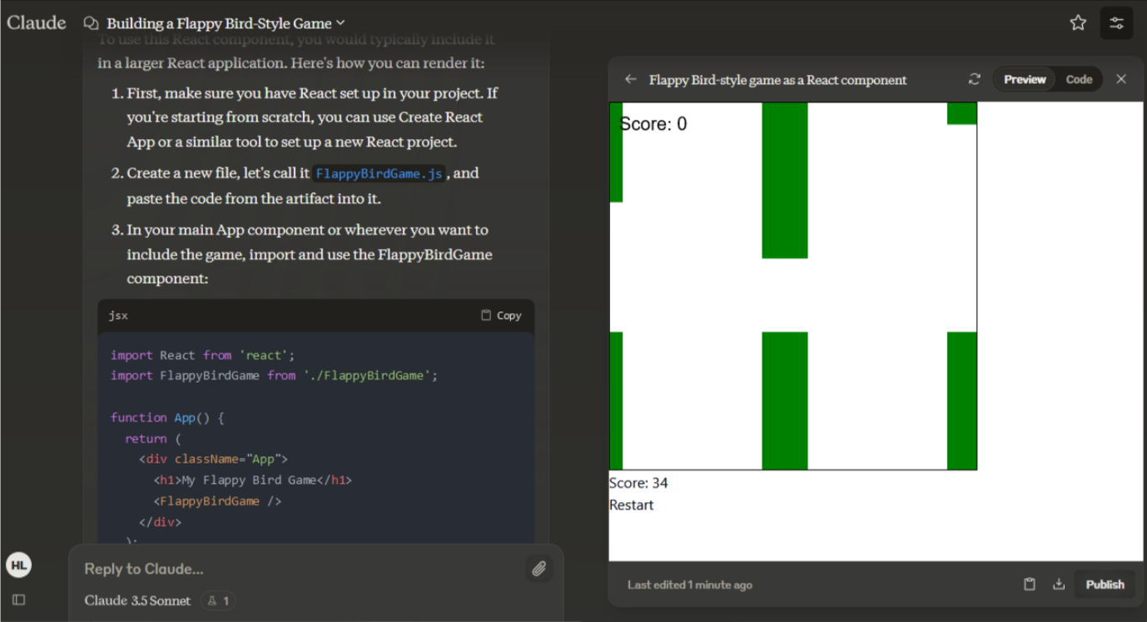
Task: Attach a file with paperclip icon
Action: pyautogui.click(x=539, y=569)
